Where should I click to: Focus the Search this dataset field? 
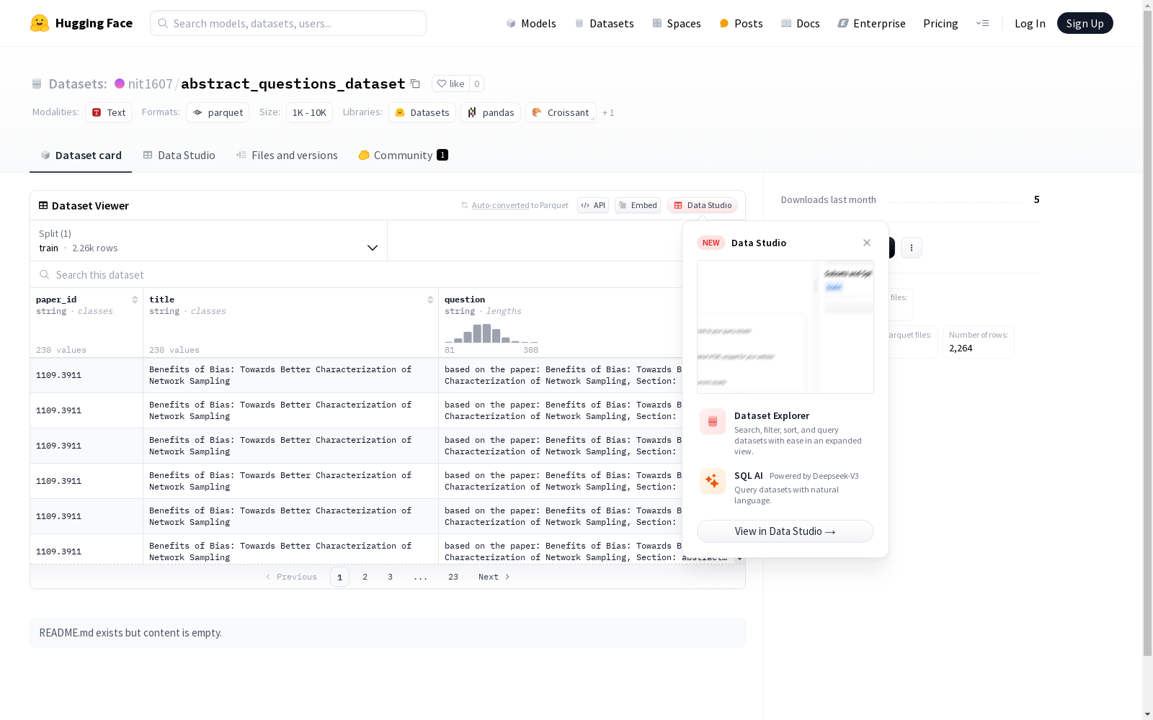coord(388,274)
